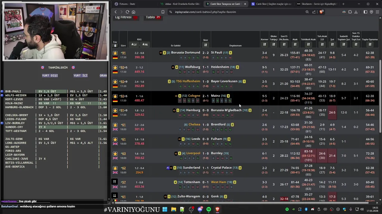Open the browser extensions puzzle icon
Screen dimensions: 382x214
click(350, 12)
